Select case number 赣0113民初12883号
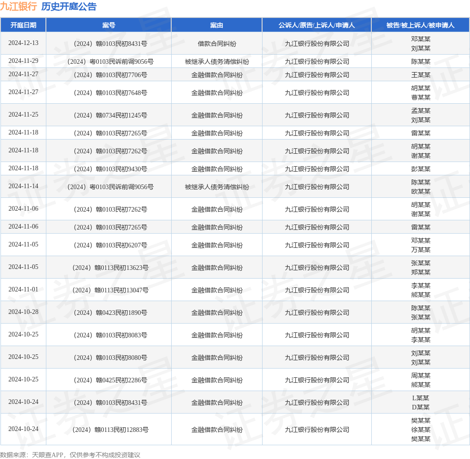Viewport: 470px width, 459px height. point(109,430)
